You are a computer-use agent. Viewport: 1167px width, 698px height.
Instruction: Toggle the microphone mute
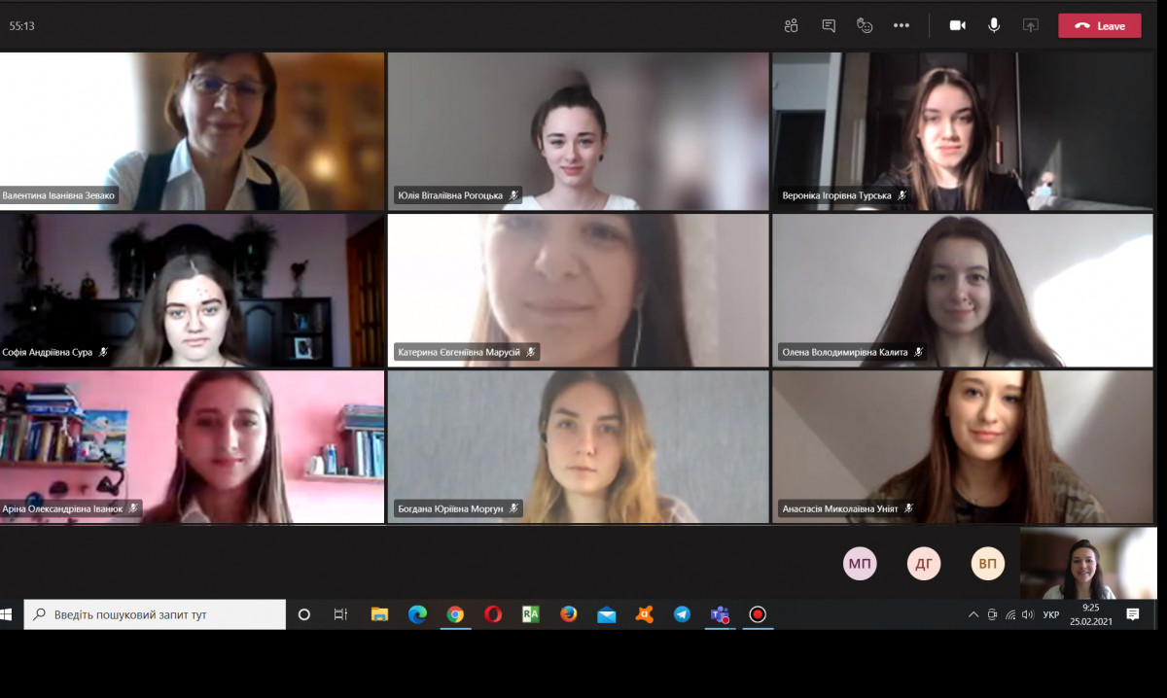pos(994,26)
